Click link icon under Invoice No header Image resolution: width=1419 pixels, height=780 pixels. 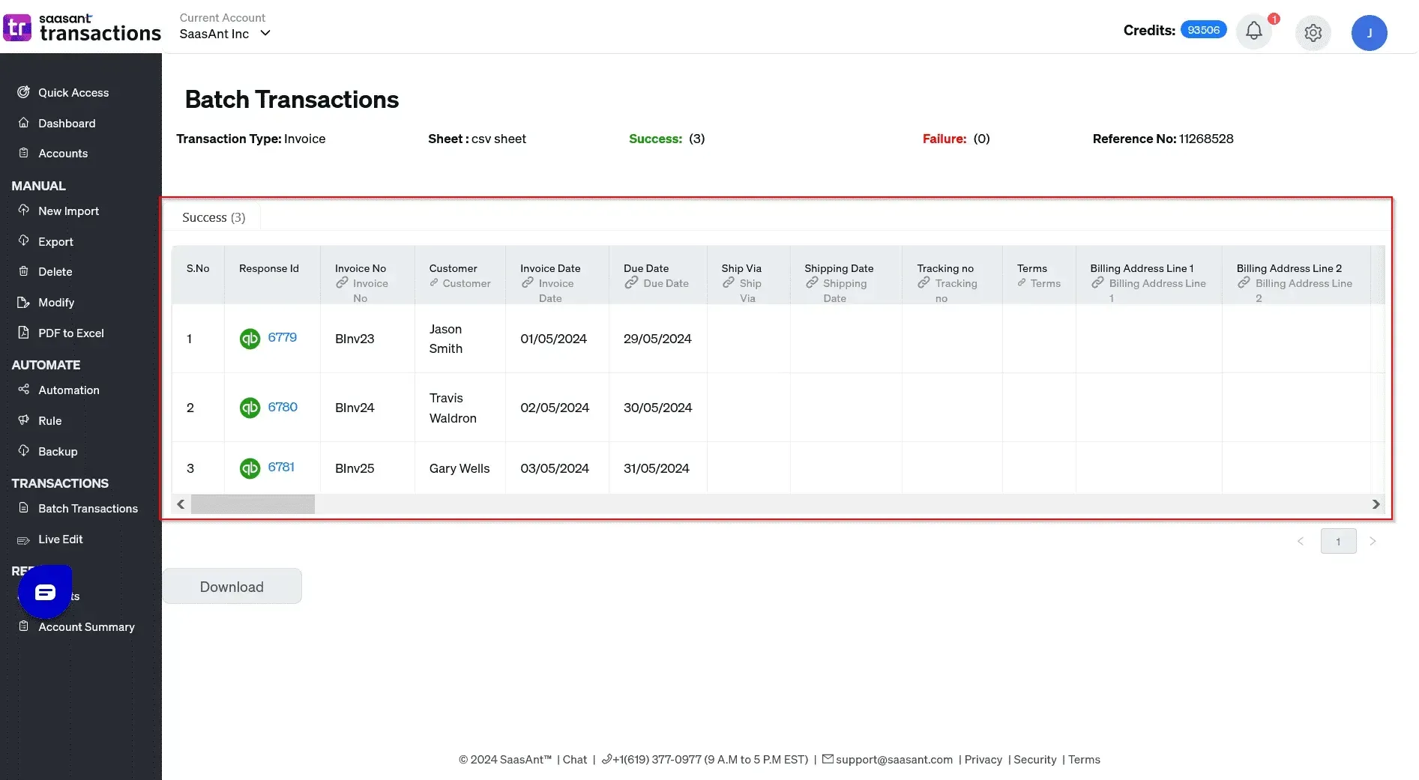coord(342,283)
